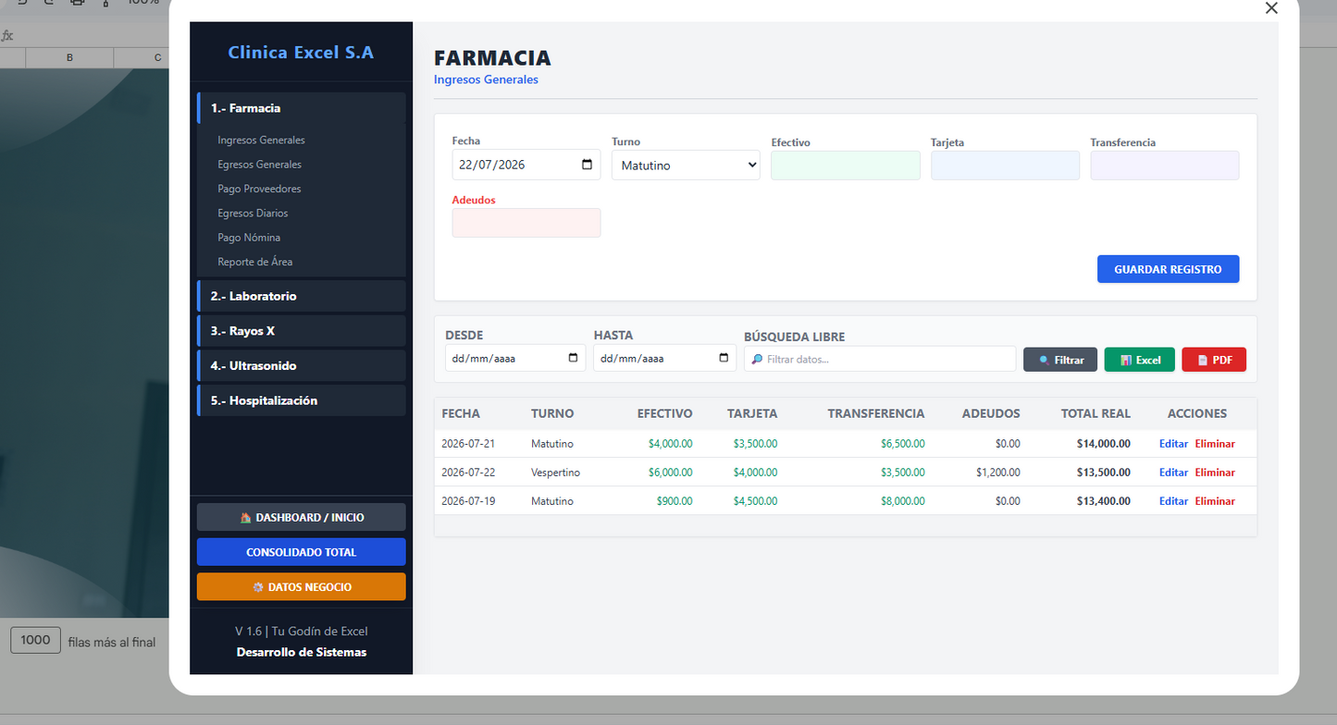Image resolution: width=1337 pixels, height=725 pixels.
Task: Focus the Tarjeta input field
Action: tap(1005, 166)
